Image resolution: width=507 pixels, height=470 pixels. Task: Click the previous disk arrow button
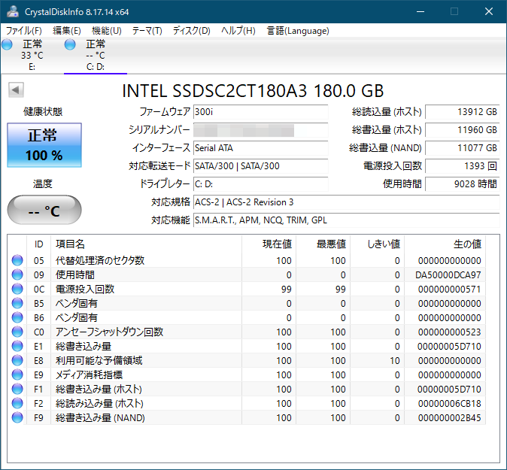pyautogui.click(x=16, y=89)
